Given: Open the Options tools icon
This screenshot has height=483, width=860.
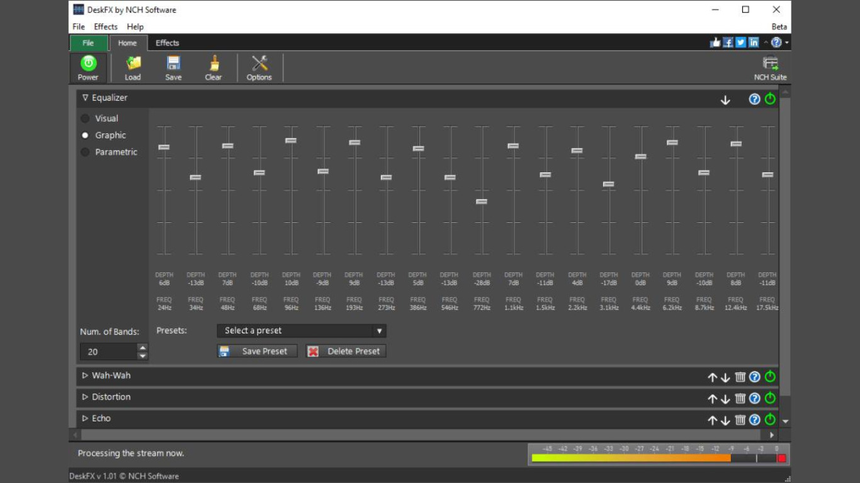Looking at the screenshot, I should [259, 68].
